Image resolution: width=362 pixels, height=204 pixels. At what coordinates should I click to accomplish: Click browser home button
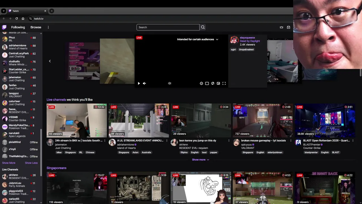(23, 19)
